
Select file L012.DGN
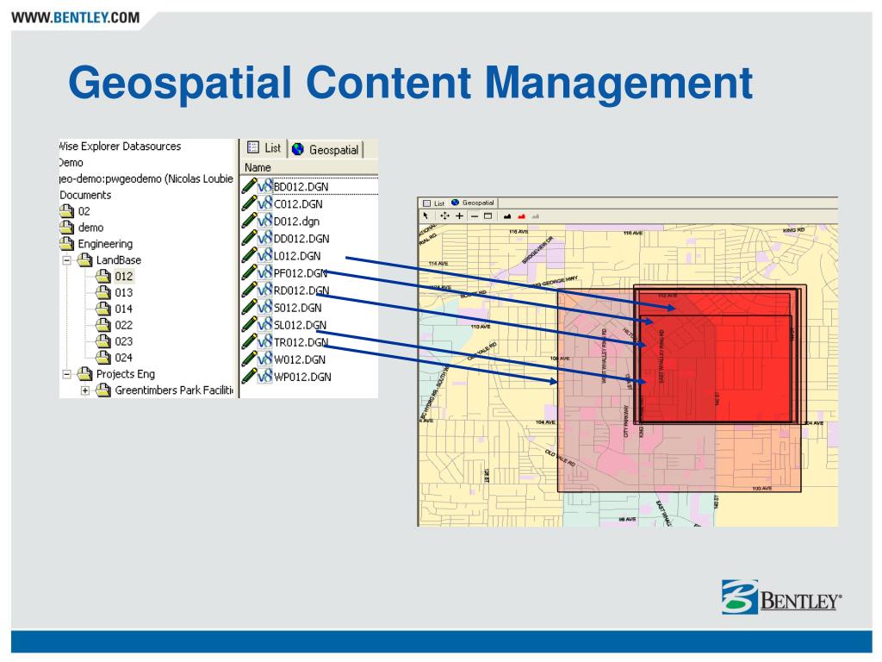297,256
